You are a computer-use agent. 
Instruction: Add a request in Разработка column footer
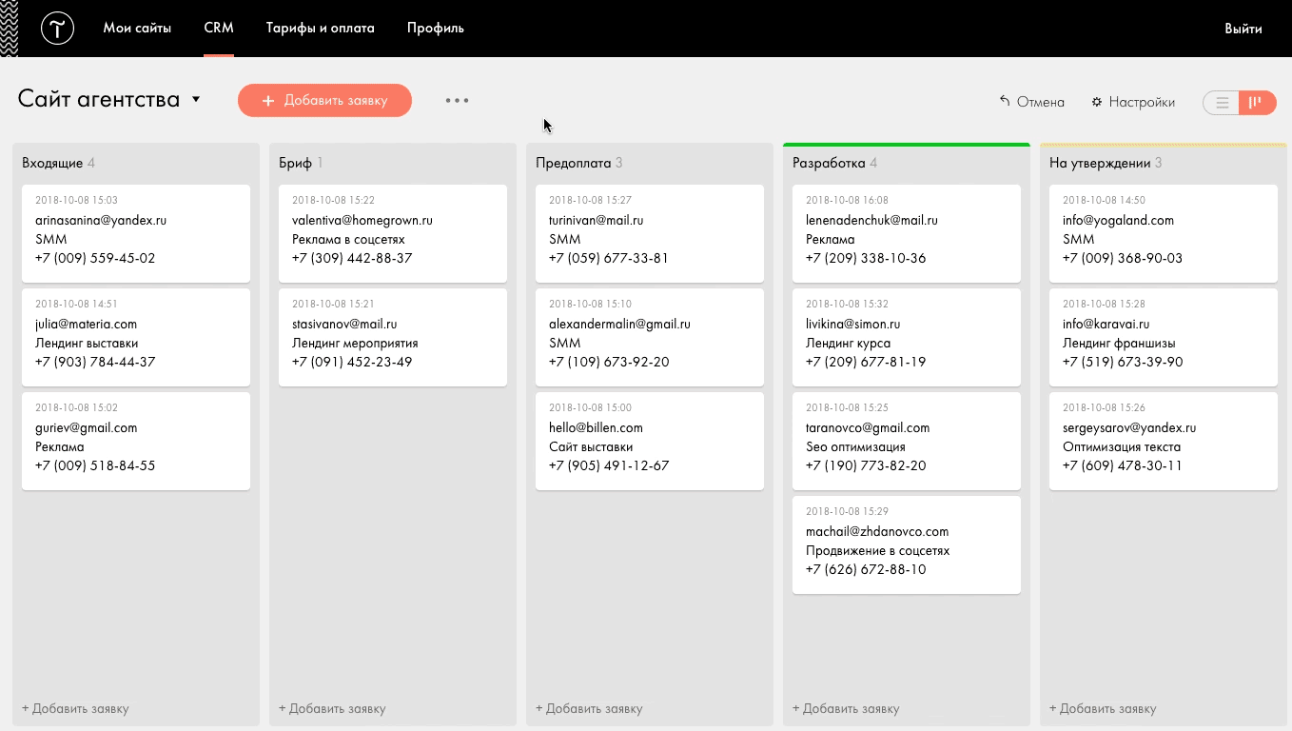[846, 708]
